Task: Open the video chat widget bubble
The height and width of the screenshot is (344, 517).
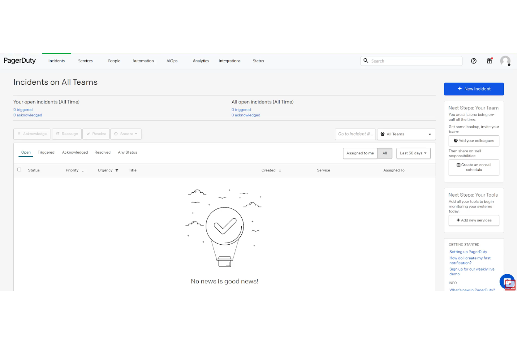Action: coord(507,282)
